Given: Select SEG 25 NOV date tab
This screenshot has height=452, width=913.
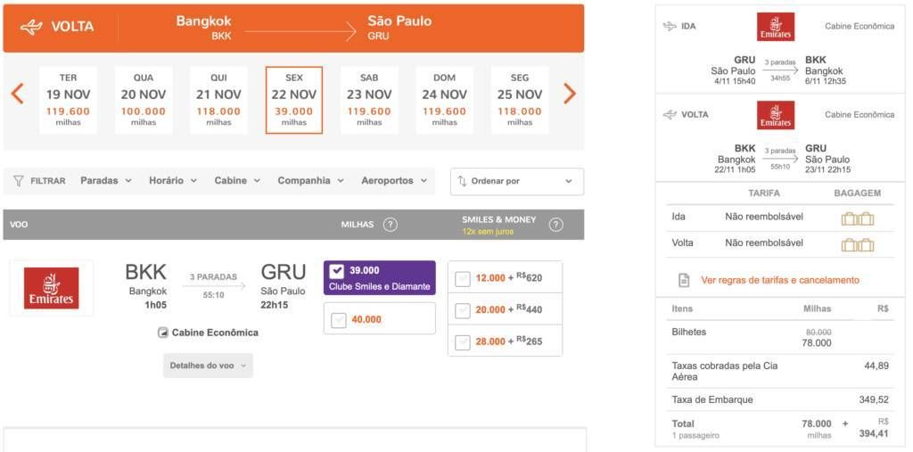Looking at the screenshot, I should click(520, 100).
